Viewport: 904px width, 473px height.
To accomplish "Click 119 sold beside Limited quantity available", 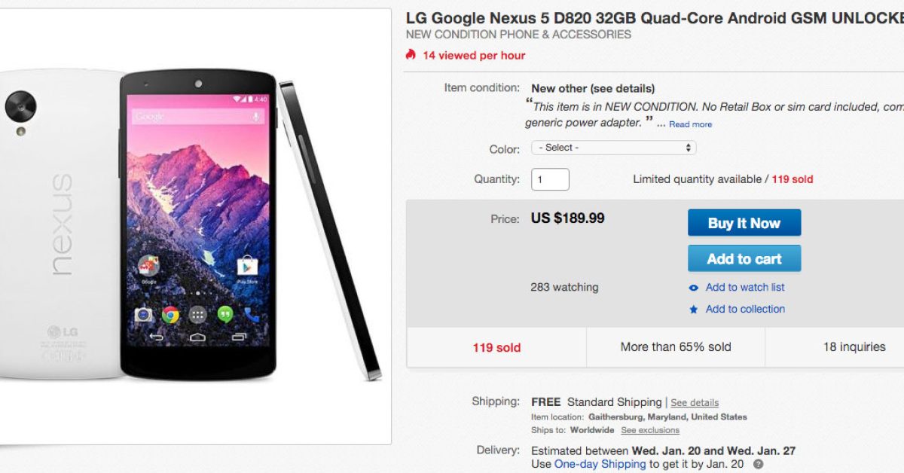I will point(792,179).
